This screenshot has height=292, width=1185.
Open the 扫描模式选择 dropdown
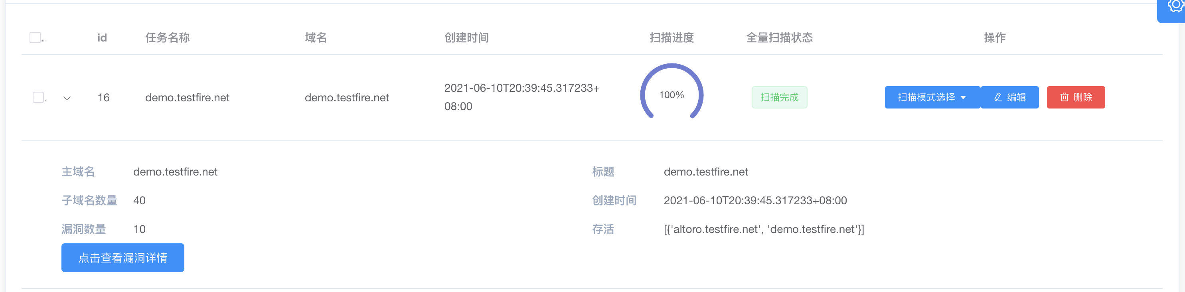(x=932, y=97)
